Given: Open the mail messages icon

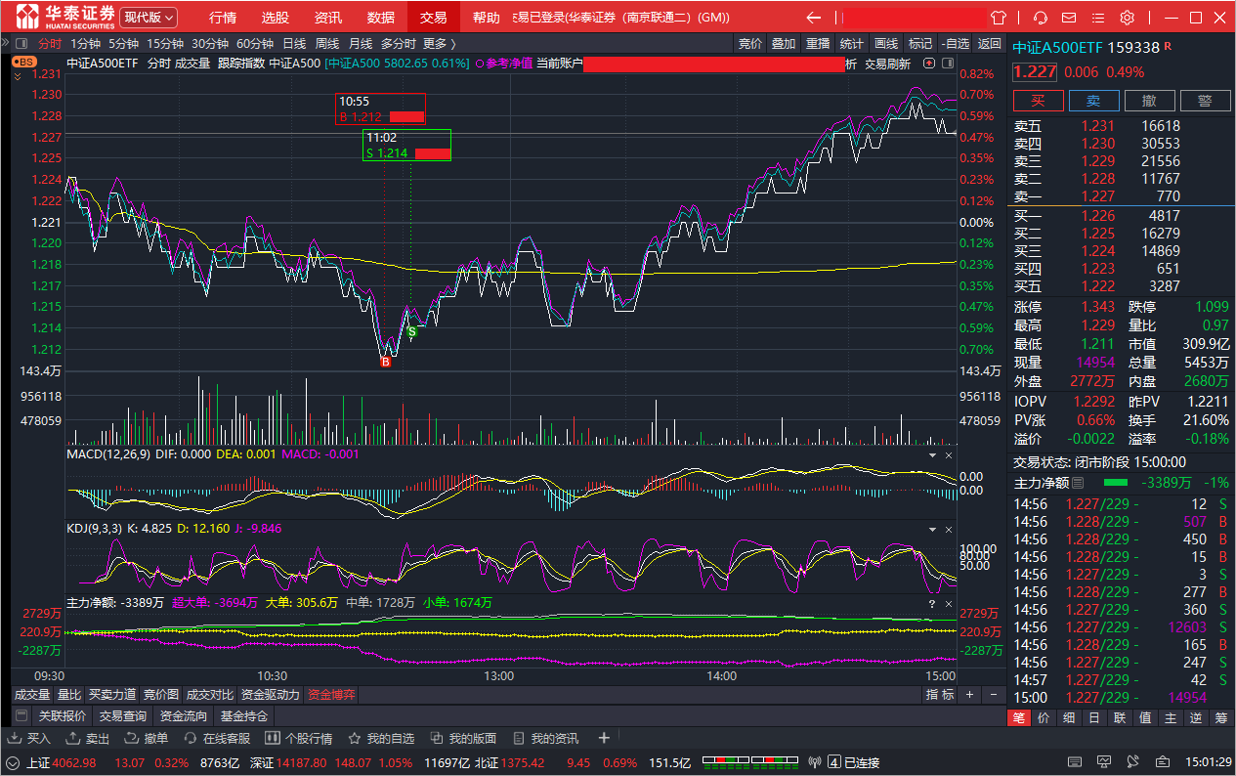Looking at the screenshot, I should (1070, 18).
